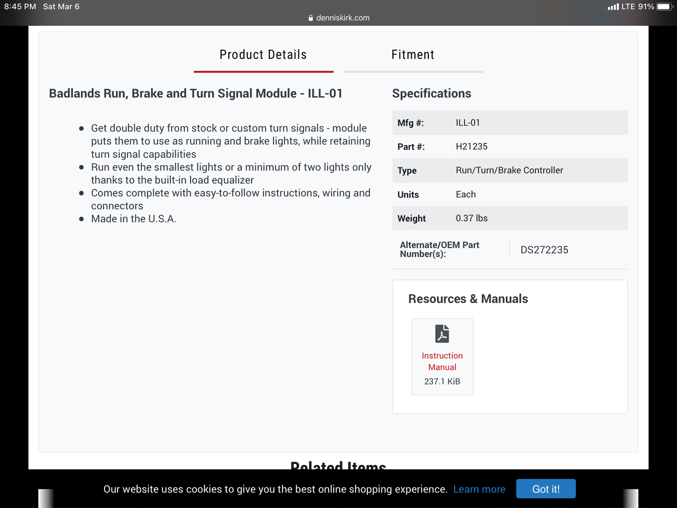Switch to the Fitment tab

point(413,55)
